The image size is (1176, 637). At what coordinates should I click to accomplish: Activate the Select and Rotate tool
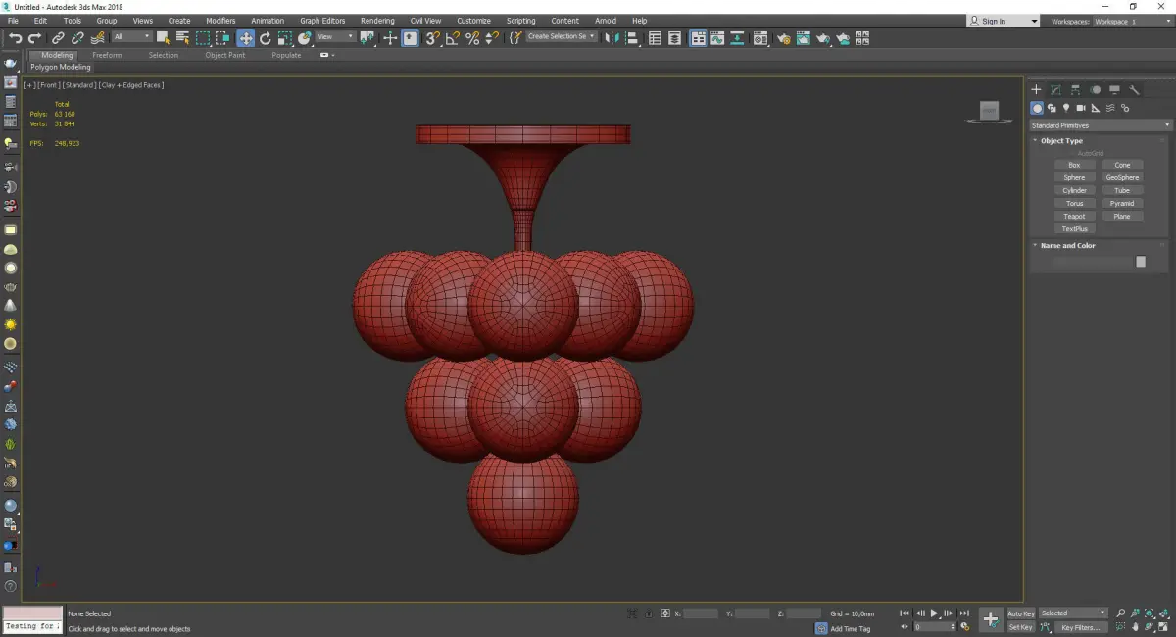point(265,38)
